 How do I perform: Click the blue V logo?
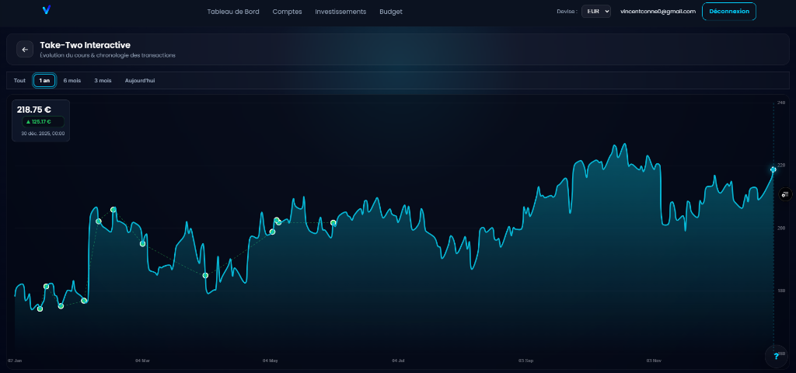47,10
